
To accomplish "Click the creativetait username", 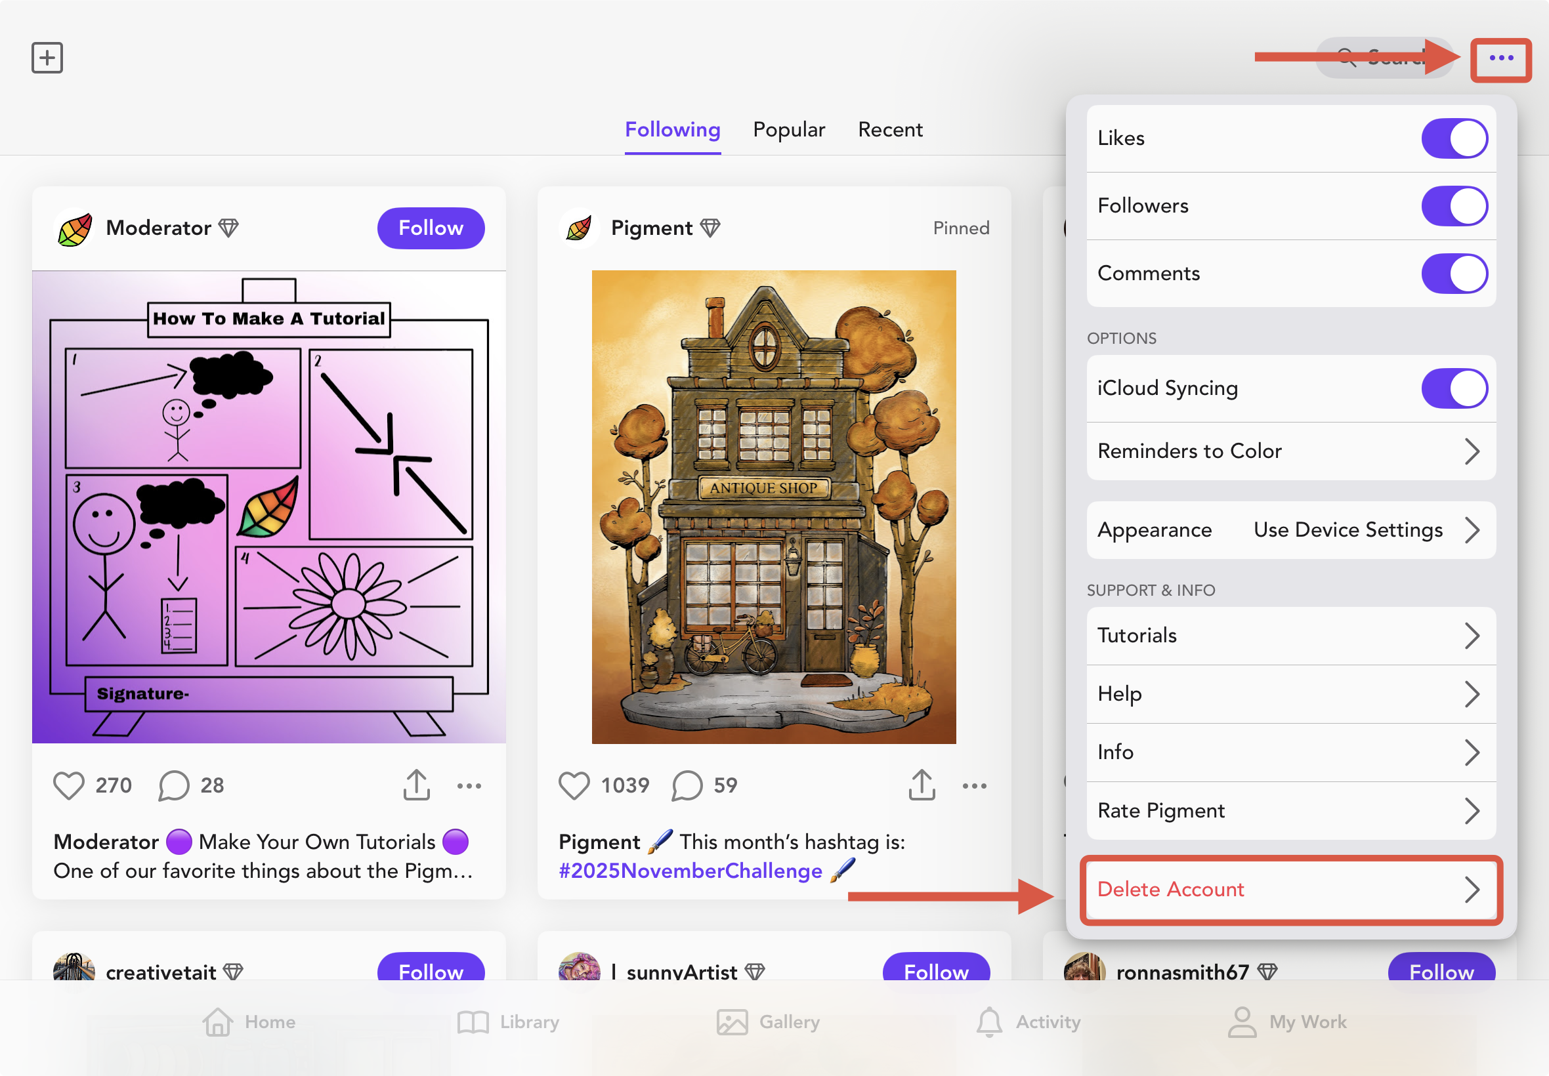I will coord(161,972).
